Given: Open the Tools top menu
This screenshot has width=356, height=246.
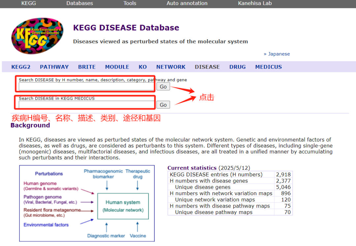Looking at the screenshot, I should pos(130,3).
